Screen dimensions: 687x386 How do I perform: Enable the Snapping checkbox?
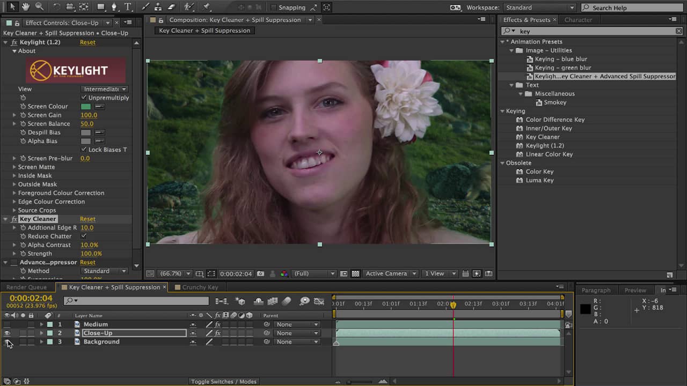tap(274, 8)
